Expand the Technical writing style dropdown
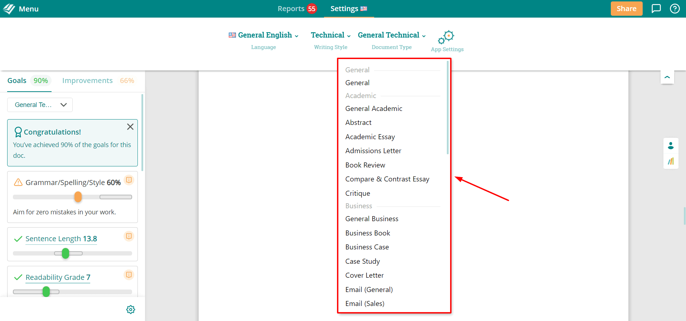The width and height of the screenshot is (686, 321). (x=330, y=35)
